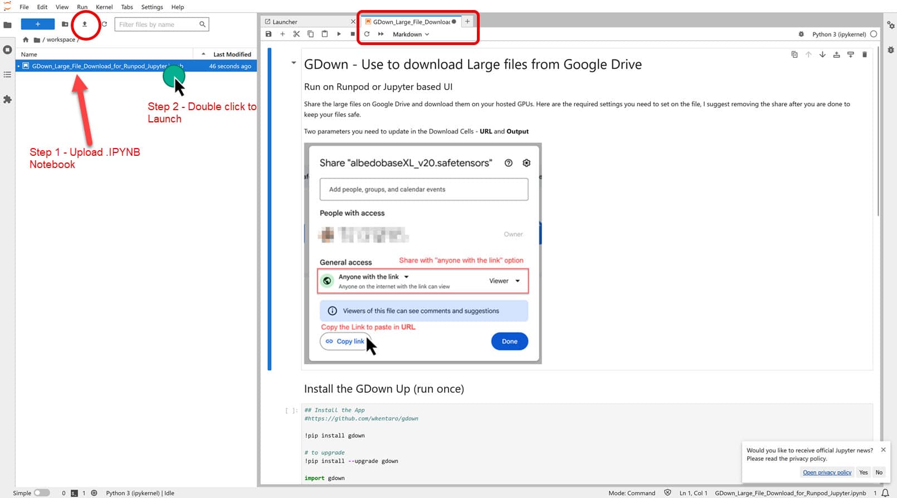Open the View menu
The height and width of the screenshot is (498, 897).
coord(62,7)
